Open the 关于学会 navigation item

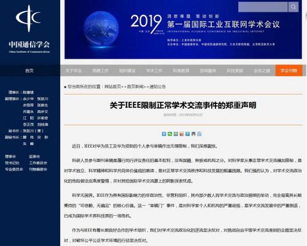pyautogui.click(x=74, y=71)
